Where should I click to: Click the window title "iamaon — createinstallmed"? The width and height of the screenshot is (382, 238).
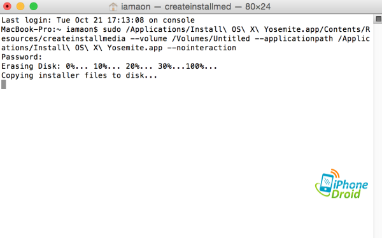176,6
